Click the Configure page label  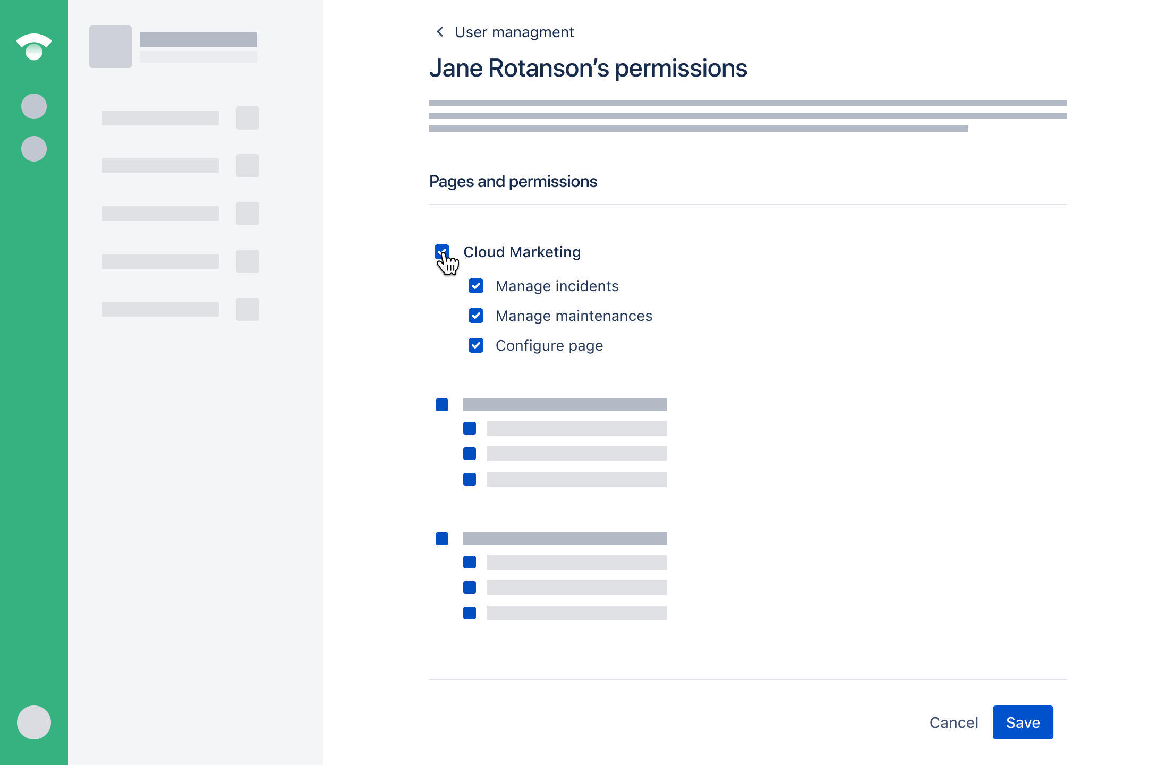(549, 346)
